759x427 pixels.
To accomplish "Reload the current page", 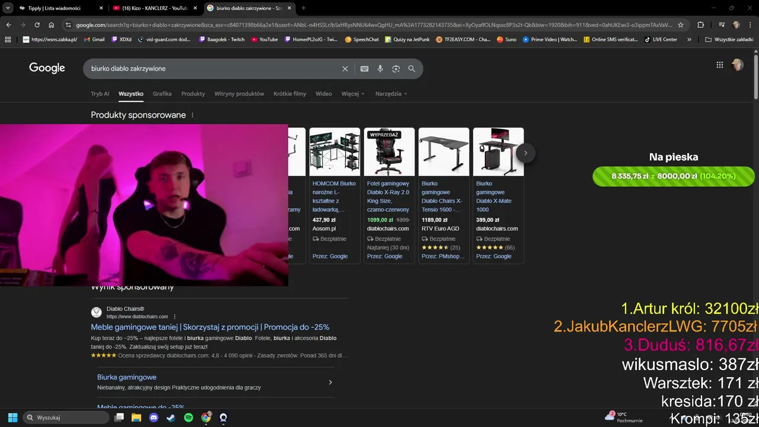I will point(37,25).
